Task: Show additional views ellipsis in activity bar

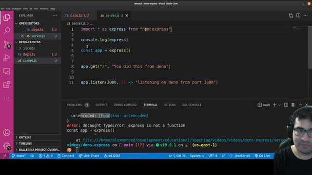Action: (x=6, y=98)
